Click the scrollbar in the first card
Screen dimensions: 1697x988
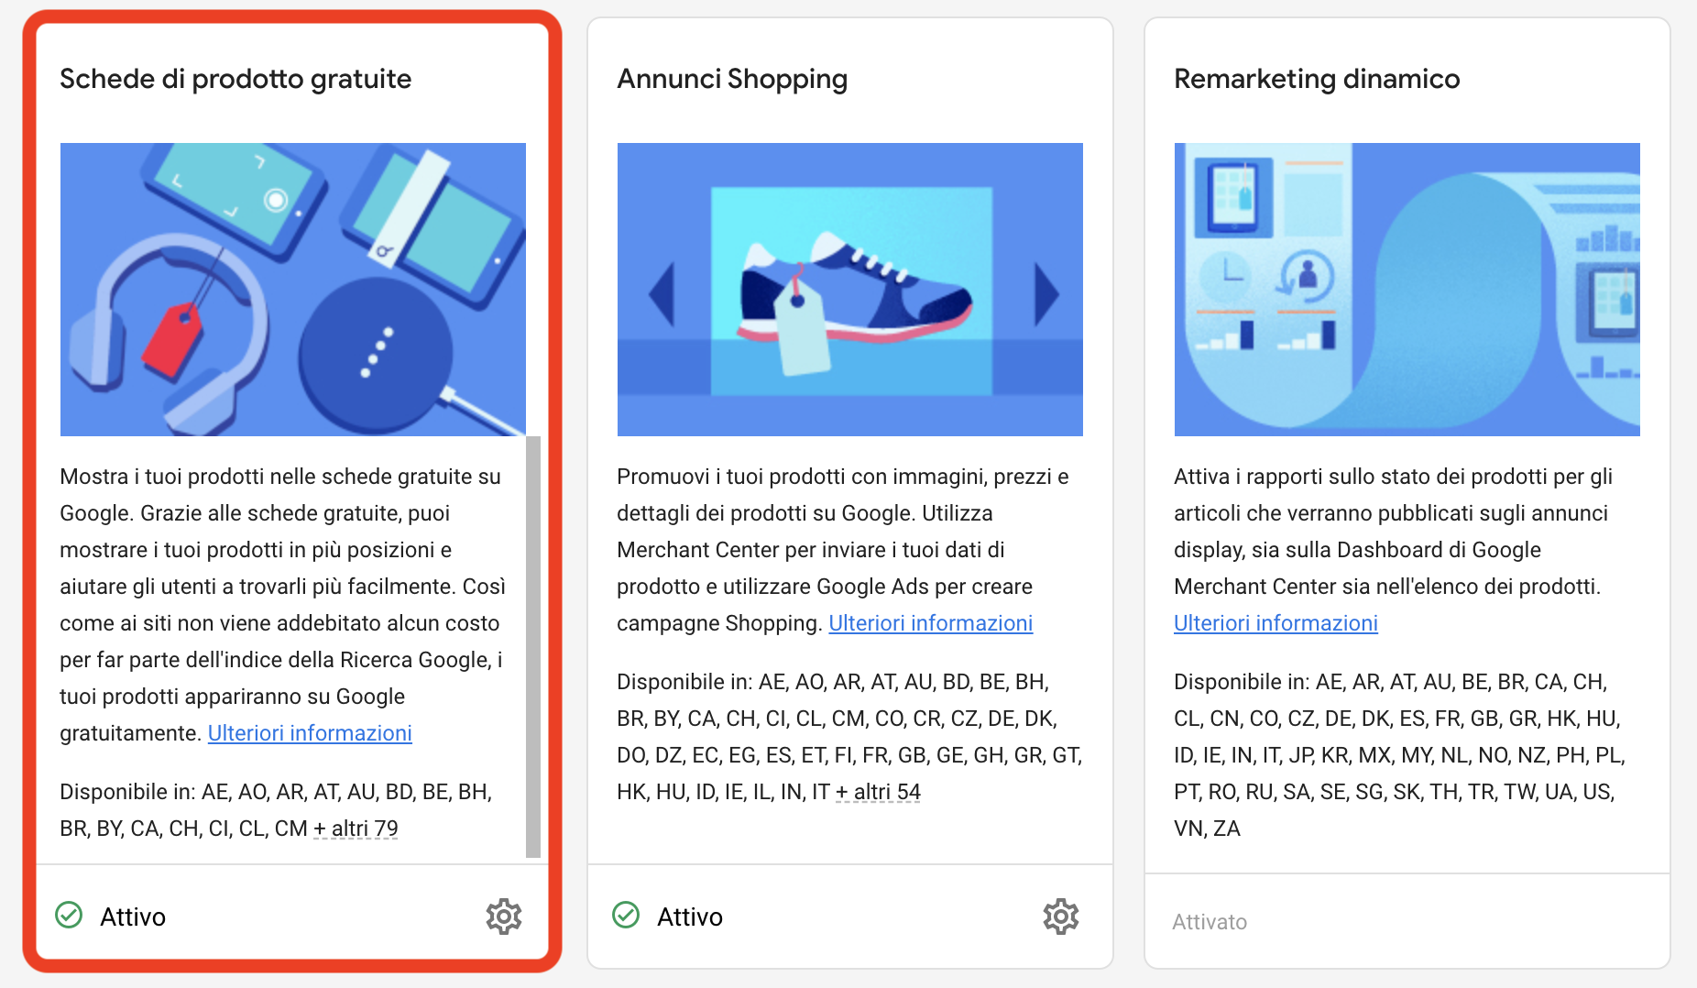(536, 642)
